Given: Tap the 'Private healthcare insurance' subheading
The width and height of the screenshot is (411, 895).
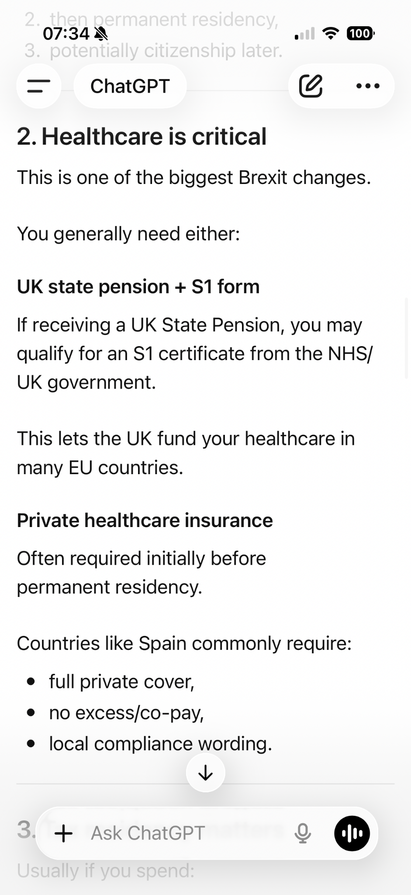Looking at the screenshot, I should 145,520.
